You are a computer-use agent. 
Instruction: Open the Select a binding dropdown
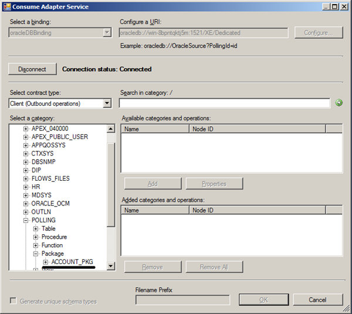(x=107, y=33)
